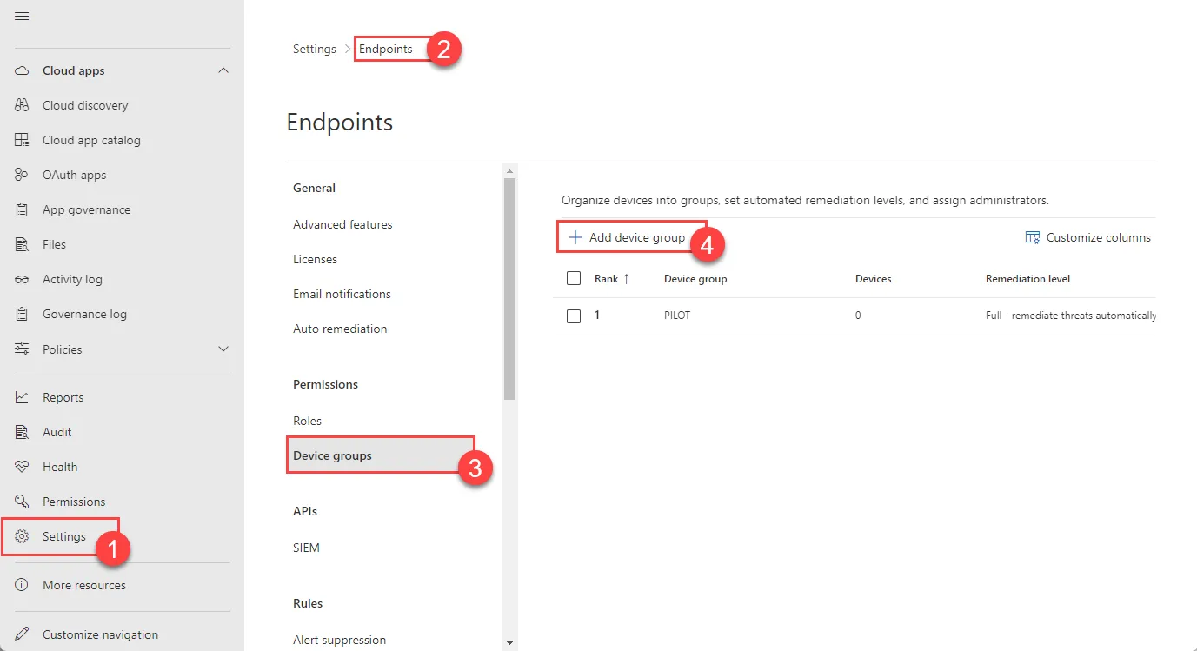The image size is (1197, 651).
Task: Click the Permissions key icon
Action: click(22, 502)
